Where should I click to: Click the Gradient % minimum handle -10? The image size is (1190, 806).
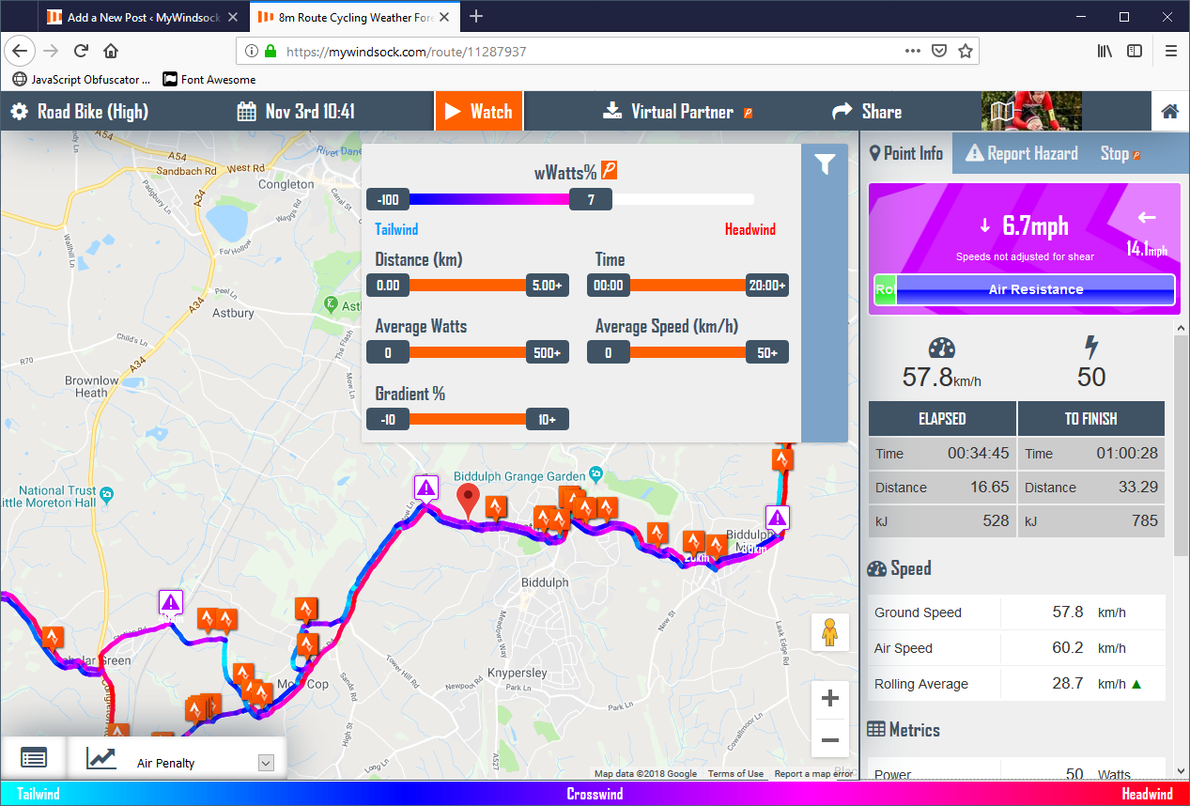pyautogui.click(x=387, y=420)
